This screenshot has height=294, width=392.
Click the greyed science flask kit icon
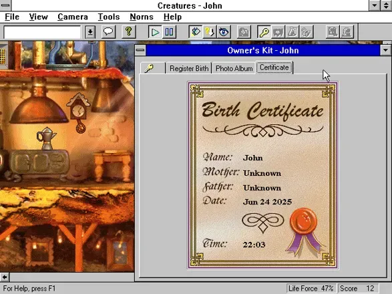292,32
